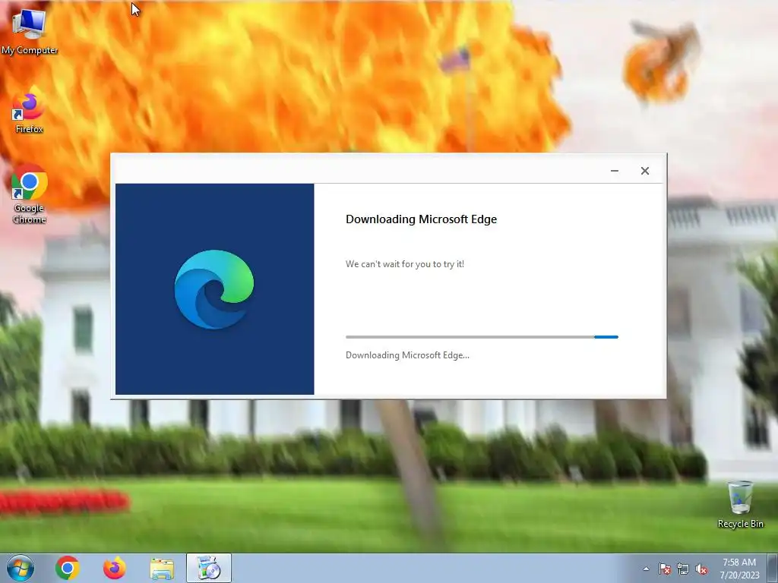Click the Show desktop strip
Image resolution: width=778 pixels, height=583 pixels.
coord(773,568)
